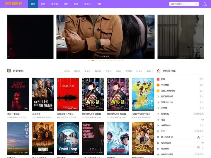Open the Last Straw movie poster

18,94
